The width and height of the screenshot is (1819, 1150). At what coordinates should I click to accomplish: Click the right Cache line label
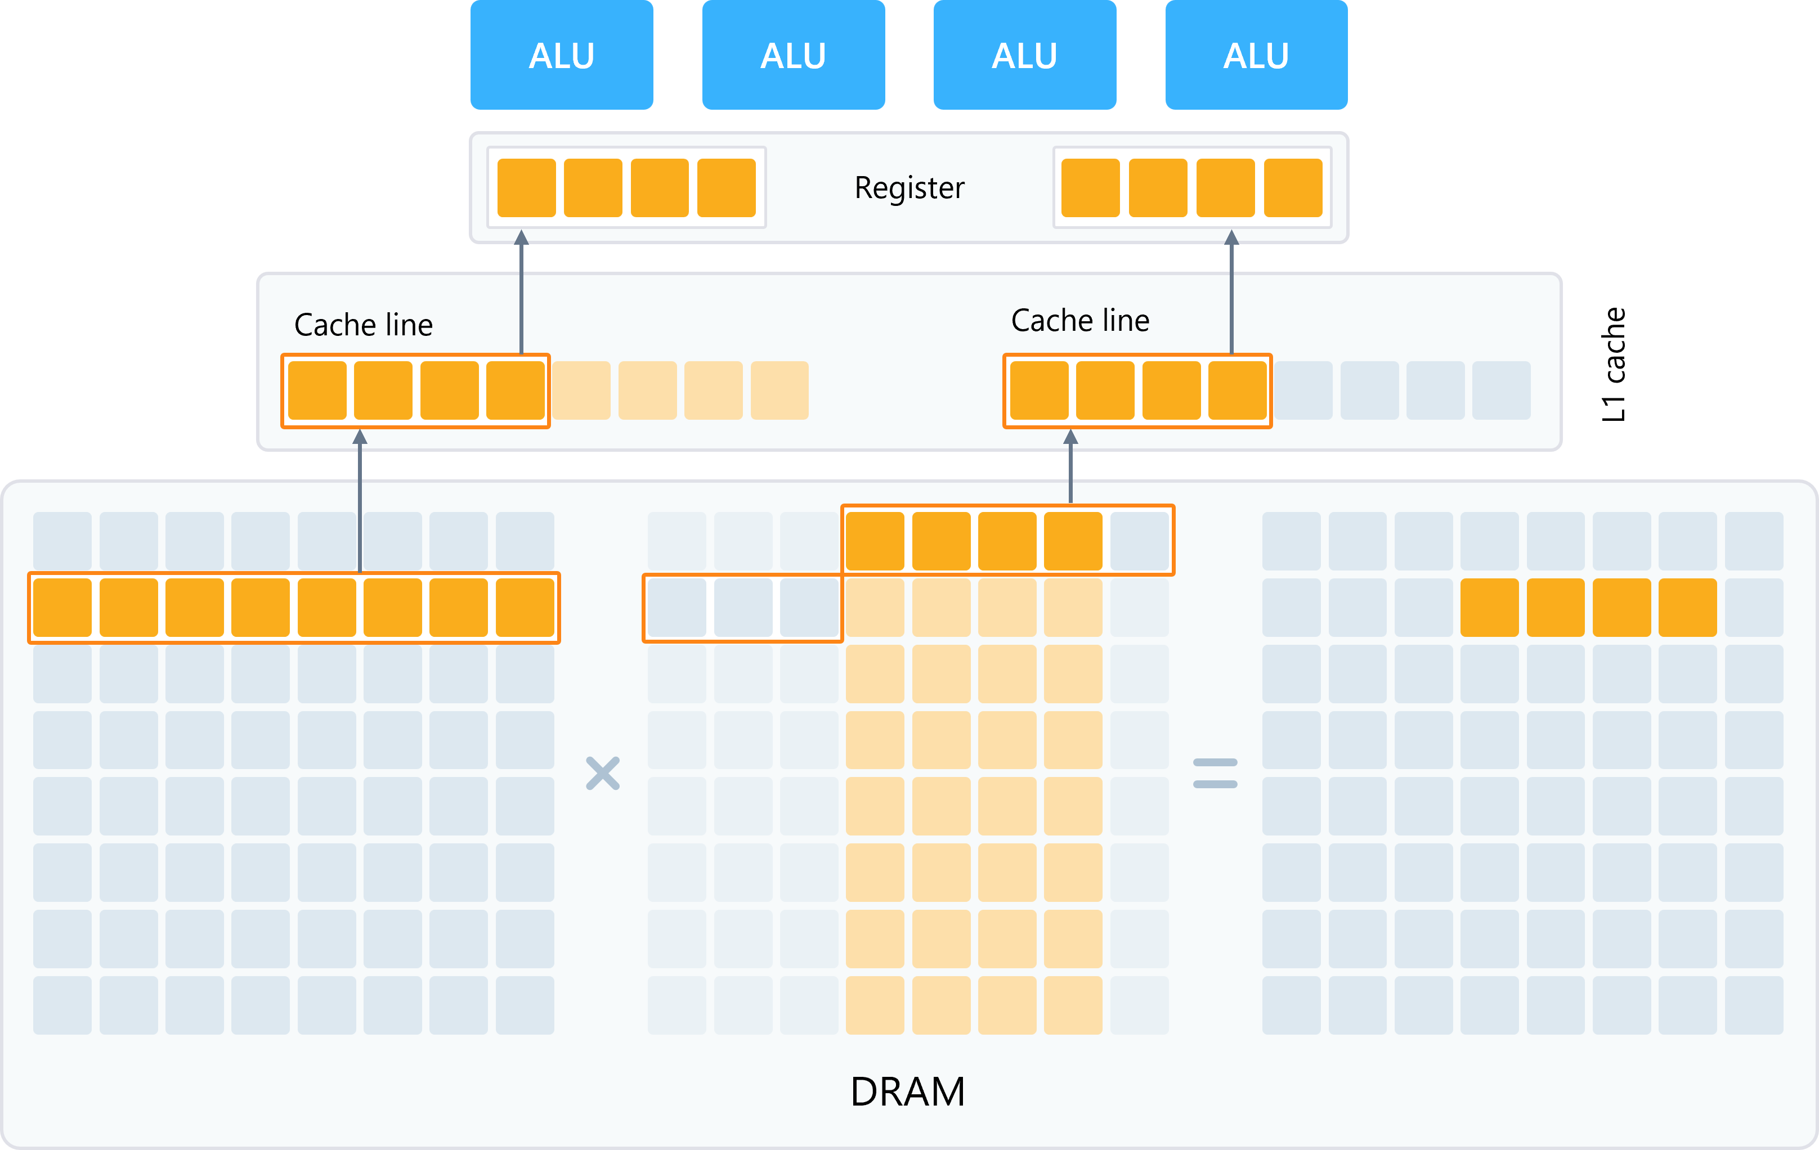pyautogui.click(x=1080, y=320)
